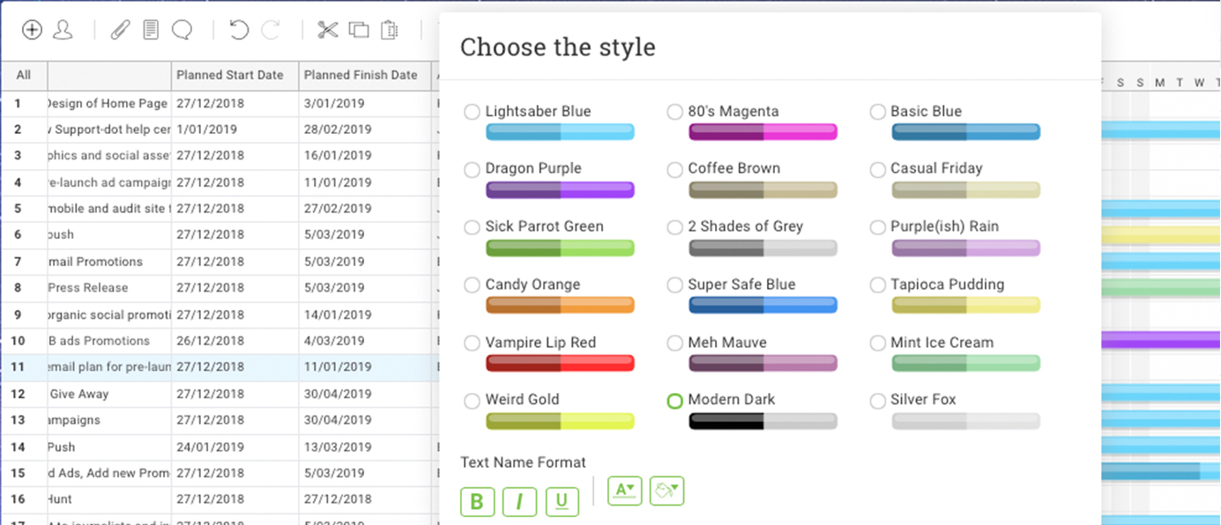The width and height of the screenshot is (1221, 525).
Task: Open the fill color bucket dropdown
Action: tap(667, 491)
